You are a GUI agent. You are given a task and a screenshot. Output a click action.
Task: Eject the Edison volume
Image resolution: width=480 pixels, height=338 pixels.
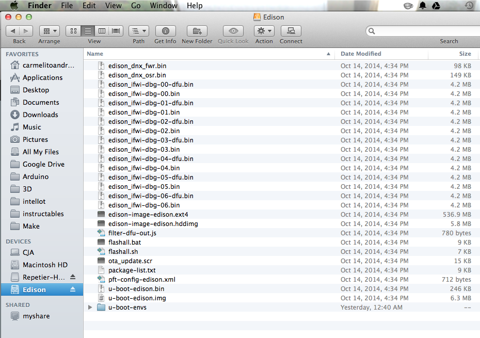pos(73,289)
